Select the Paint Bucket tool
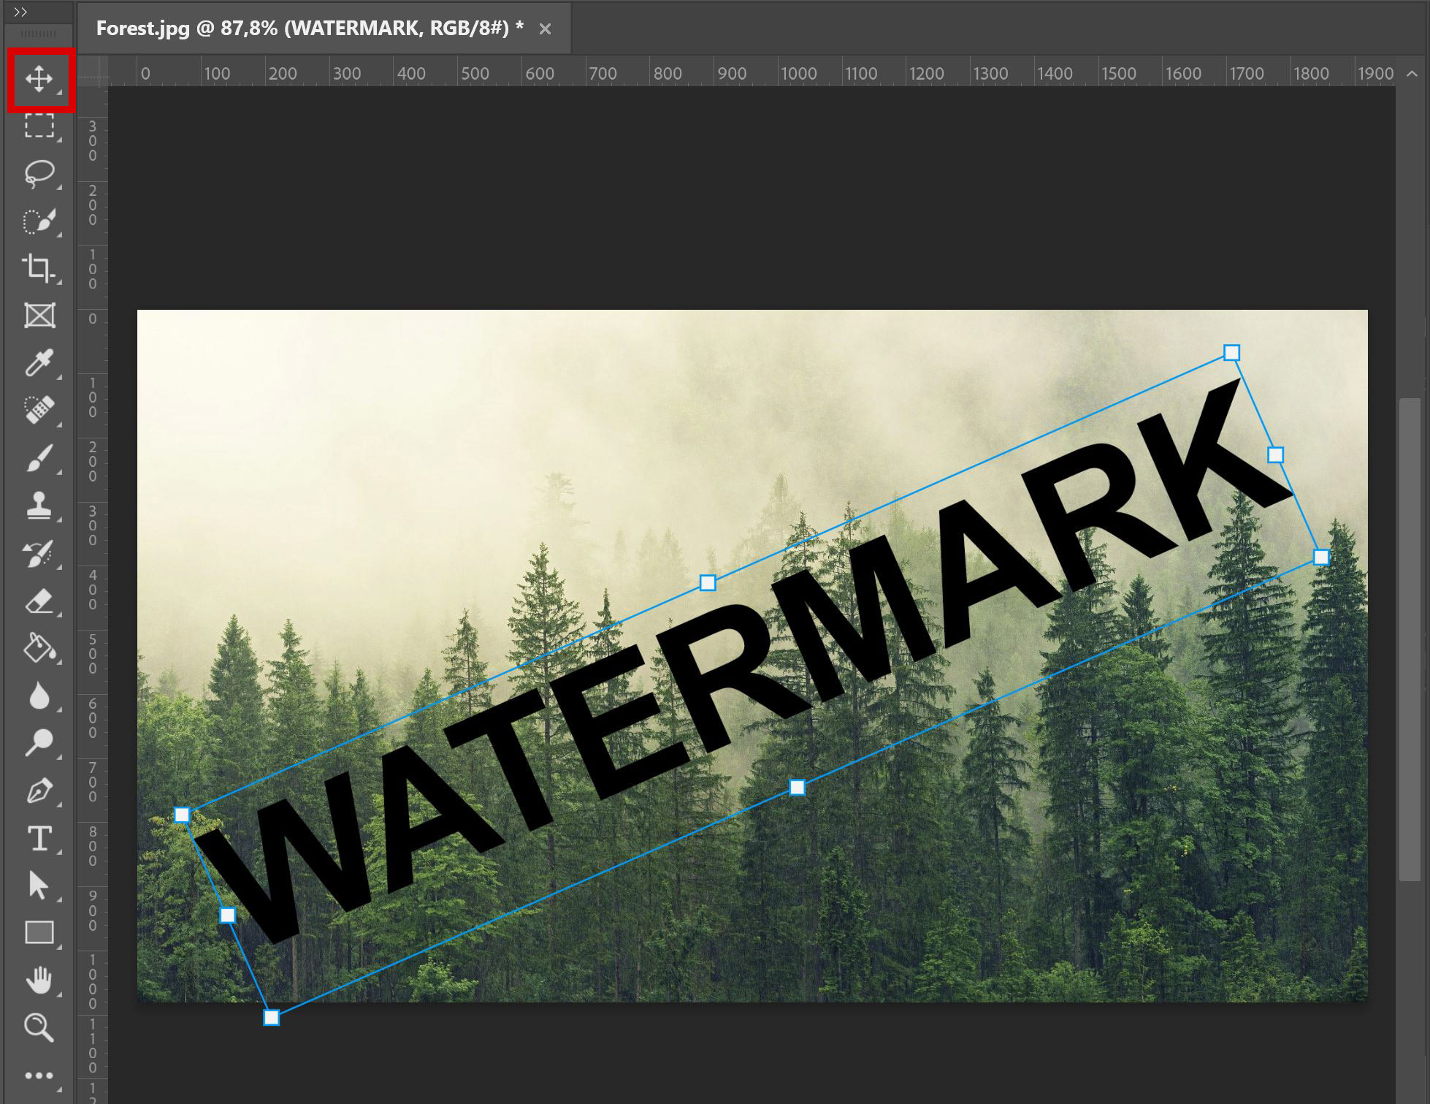The width and height of the screenshot is (1430, 1104). point(40,650)
